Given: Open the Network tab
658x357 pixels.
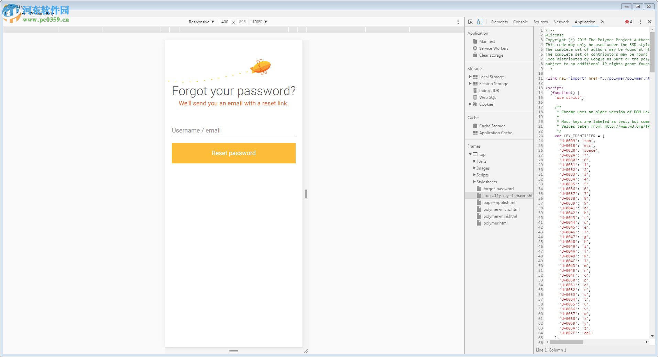Looking at the screenshot, I should 561,22.
